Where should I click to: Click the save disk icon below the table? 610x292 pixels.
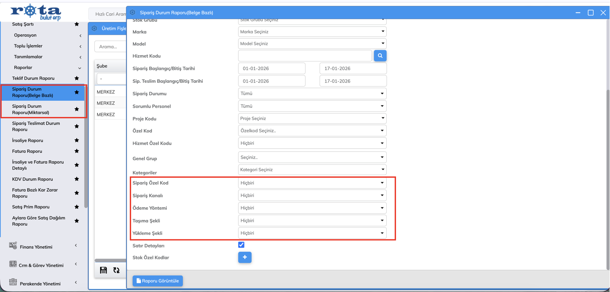coord(104,270)
